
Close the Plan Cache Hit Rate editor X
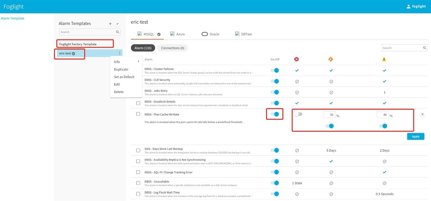[x=423, y=114]
